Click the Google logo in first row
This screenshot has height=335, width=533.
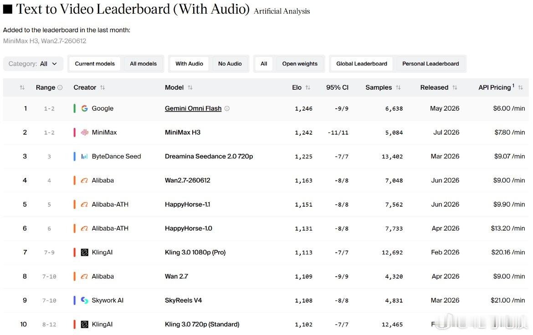pyautogui.click(x=85, y=108)
